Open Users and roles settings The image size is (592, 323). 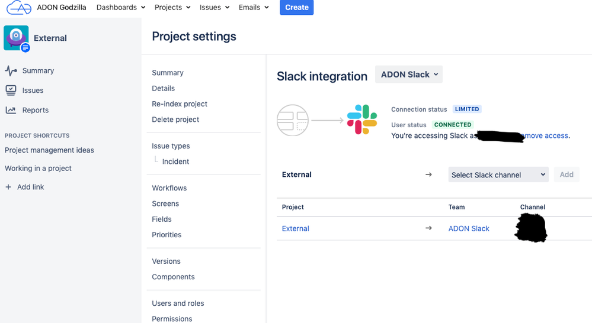[x=178, y=303]
